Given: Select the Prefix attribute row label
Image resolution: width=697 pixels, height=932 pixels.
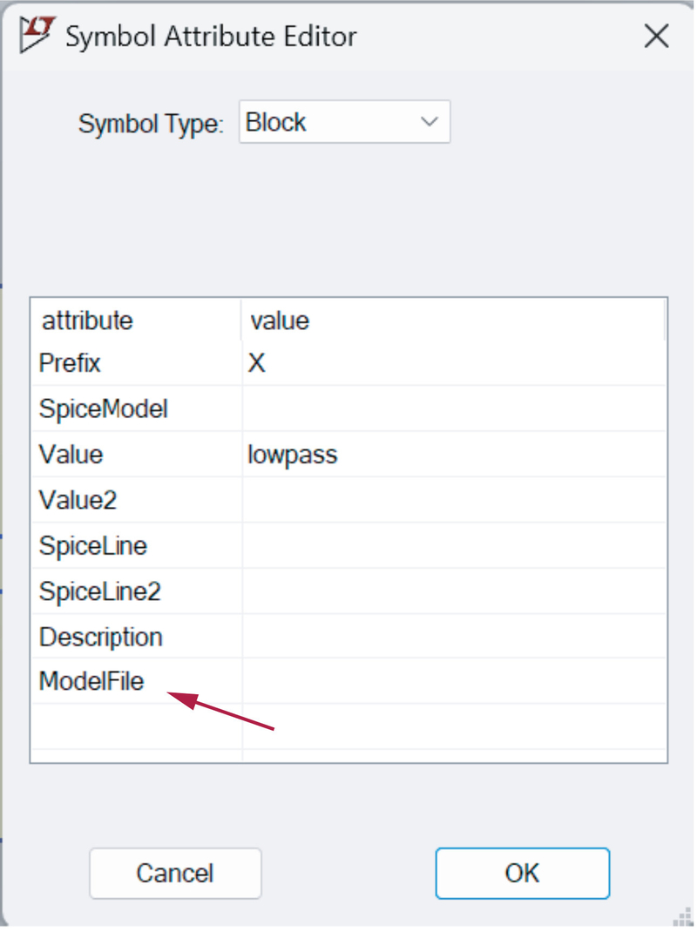Looking at the screenshot, I should point(71,363).
